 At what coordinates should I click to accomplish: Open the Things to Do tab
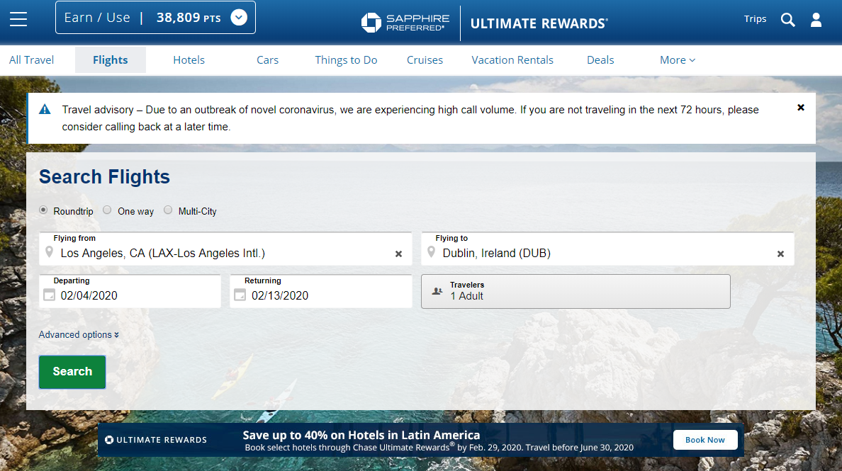point(347,60)
